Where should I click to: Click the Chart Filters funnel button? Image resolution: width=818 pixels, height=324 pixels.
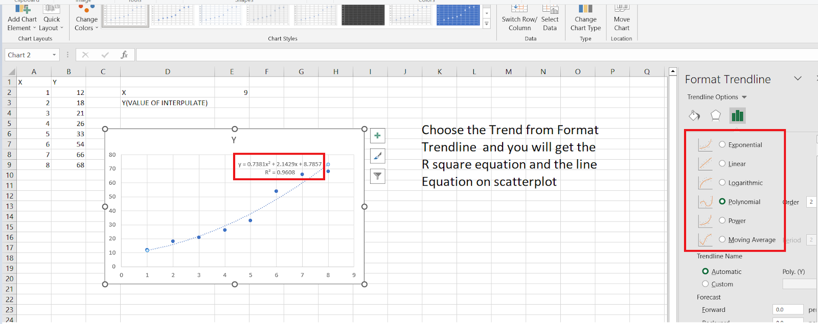pos(377,177)
